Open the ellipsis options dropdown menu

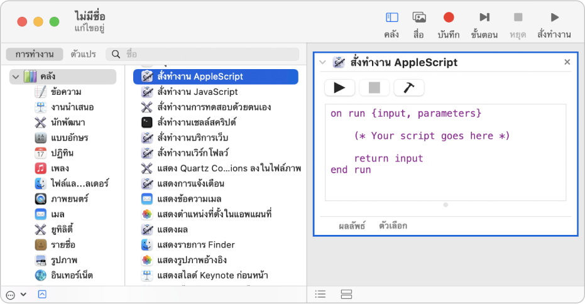(15, 294)
